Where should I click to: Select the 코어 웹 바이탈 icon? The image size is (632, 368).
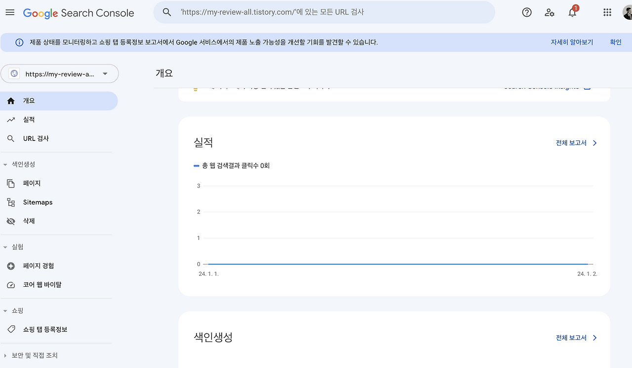point(11,284)
